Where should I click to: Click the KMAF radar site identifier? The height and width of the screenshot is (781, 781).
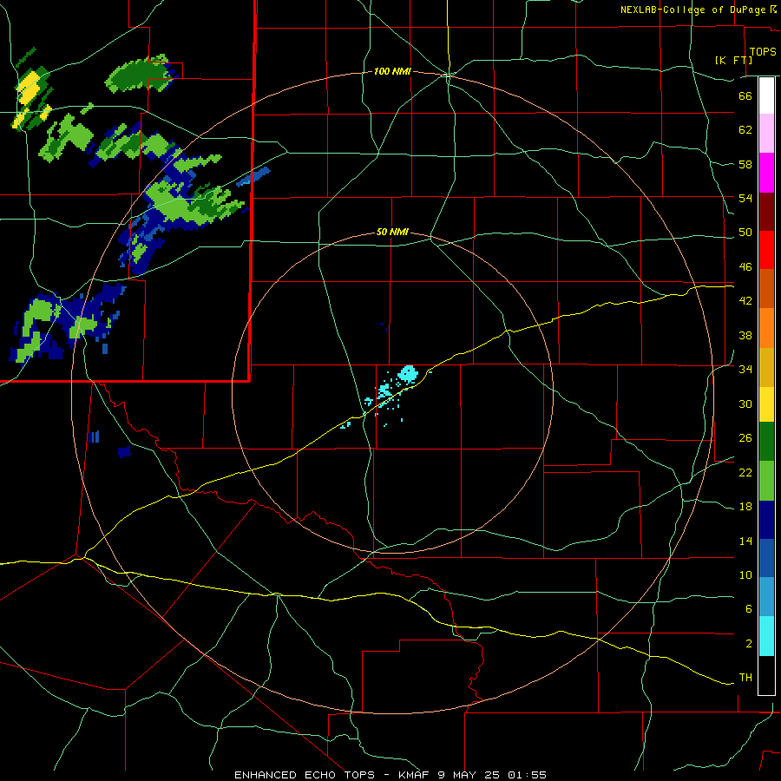pos(414,775)
